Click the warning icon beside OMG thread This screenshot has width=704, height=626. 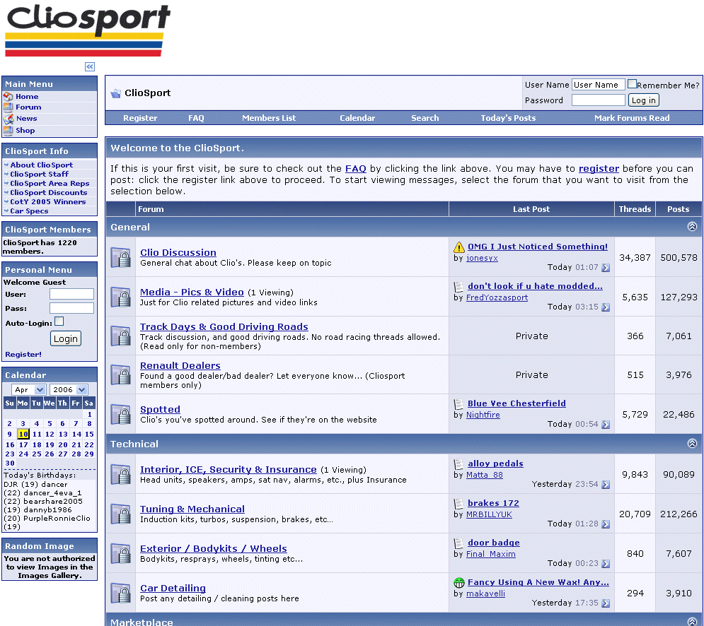[x=458, y=247]
